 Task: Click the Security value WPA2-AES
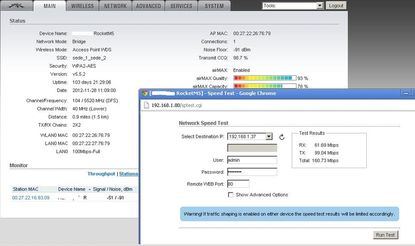84,66
